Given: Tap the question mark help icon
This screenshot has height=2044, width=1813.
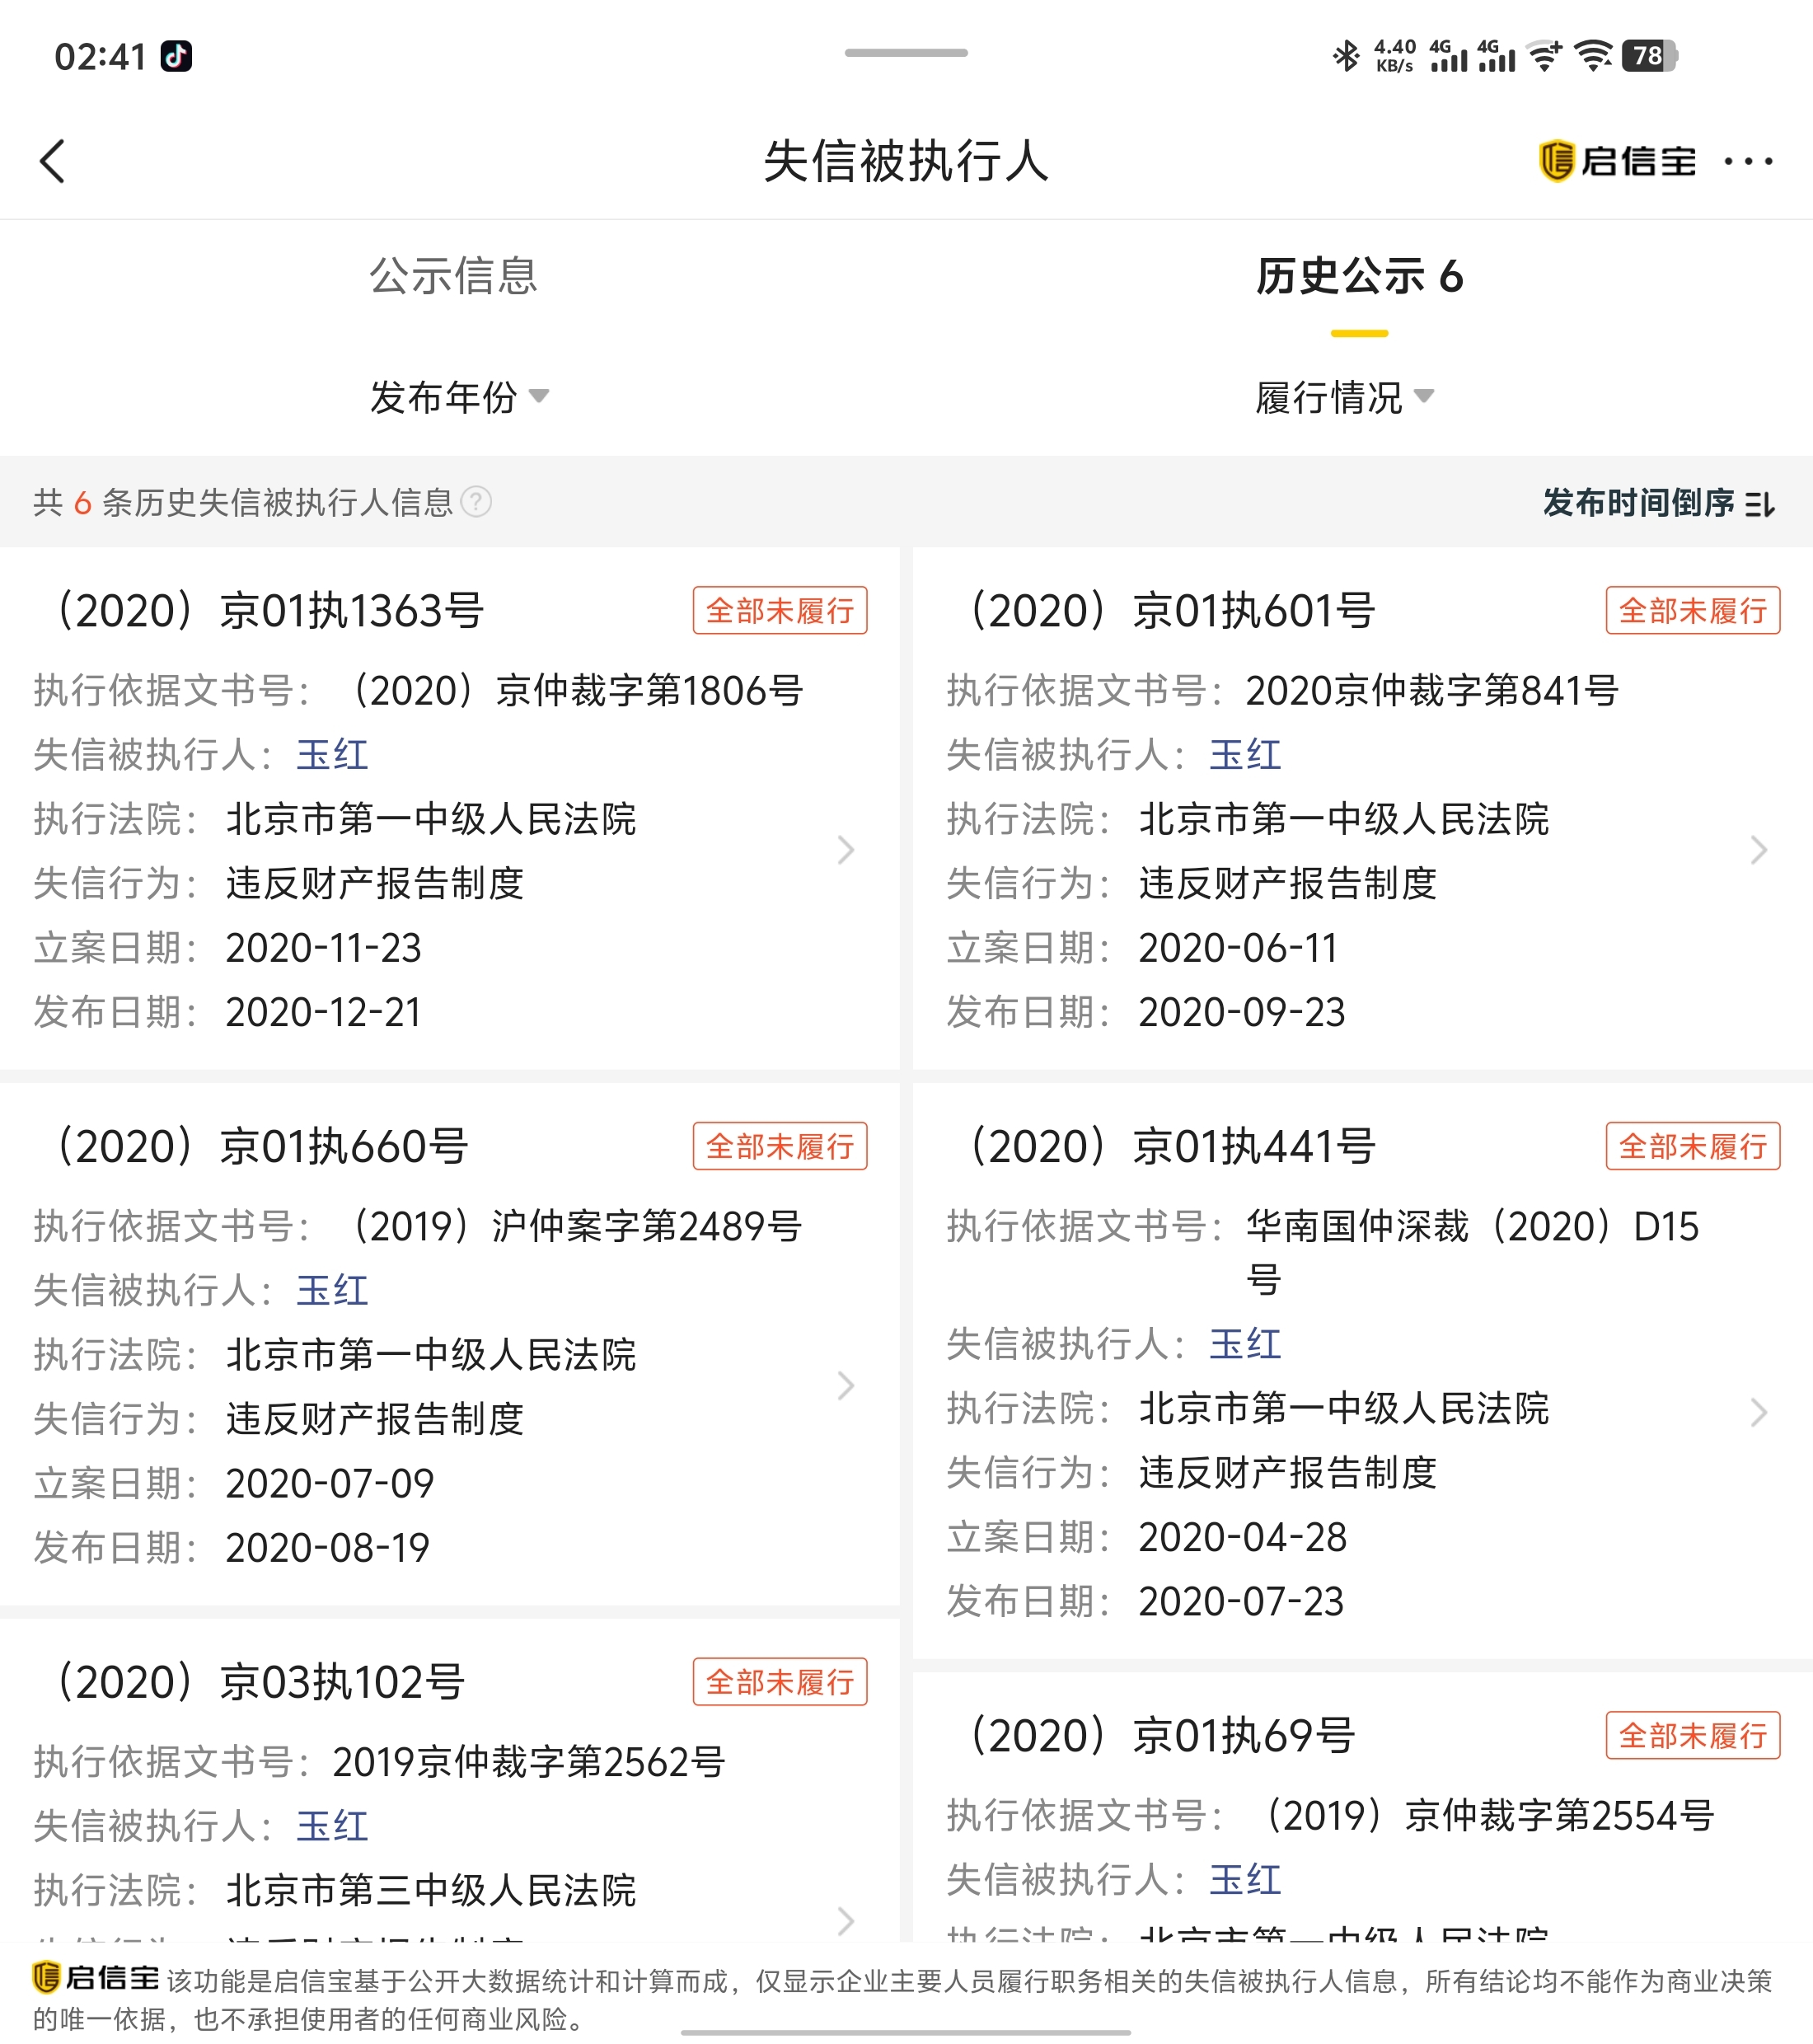Looking at the screenshot, I should (477, 502).
